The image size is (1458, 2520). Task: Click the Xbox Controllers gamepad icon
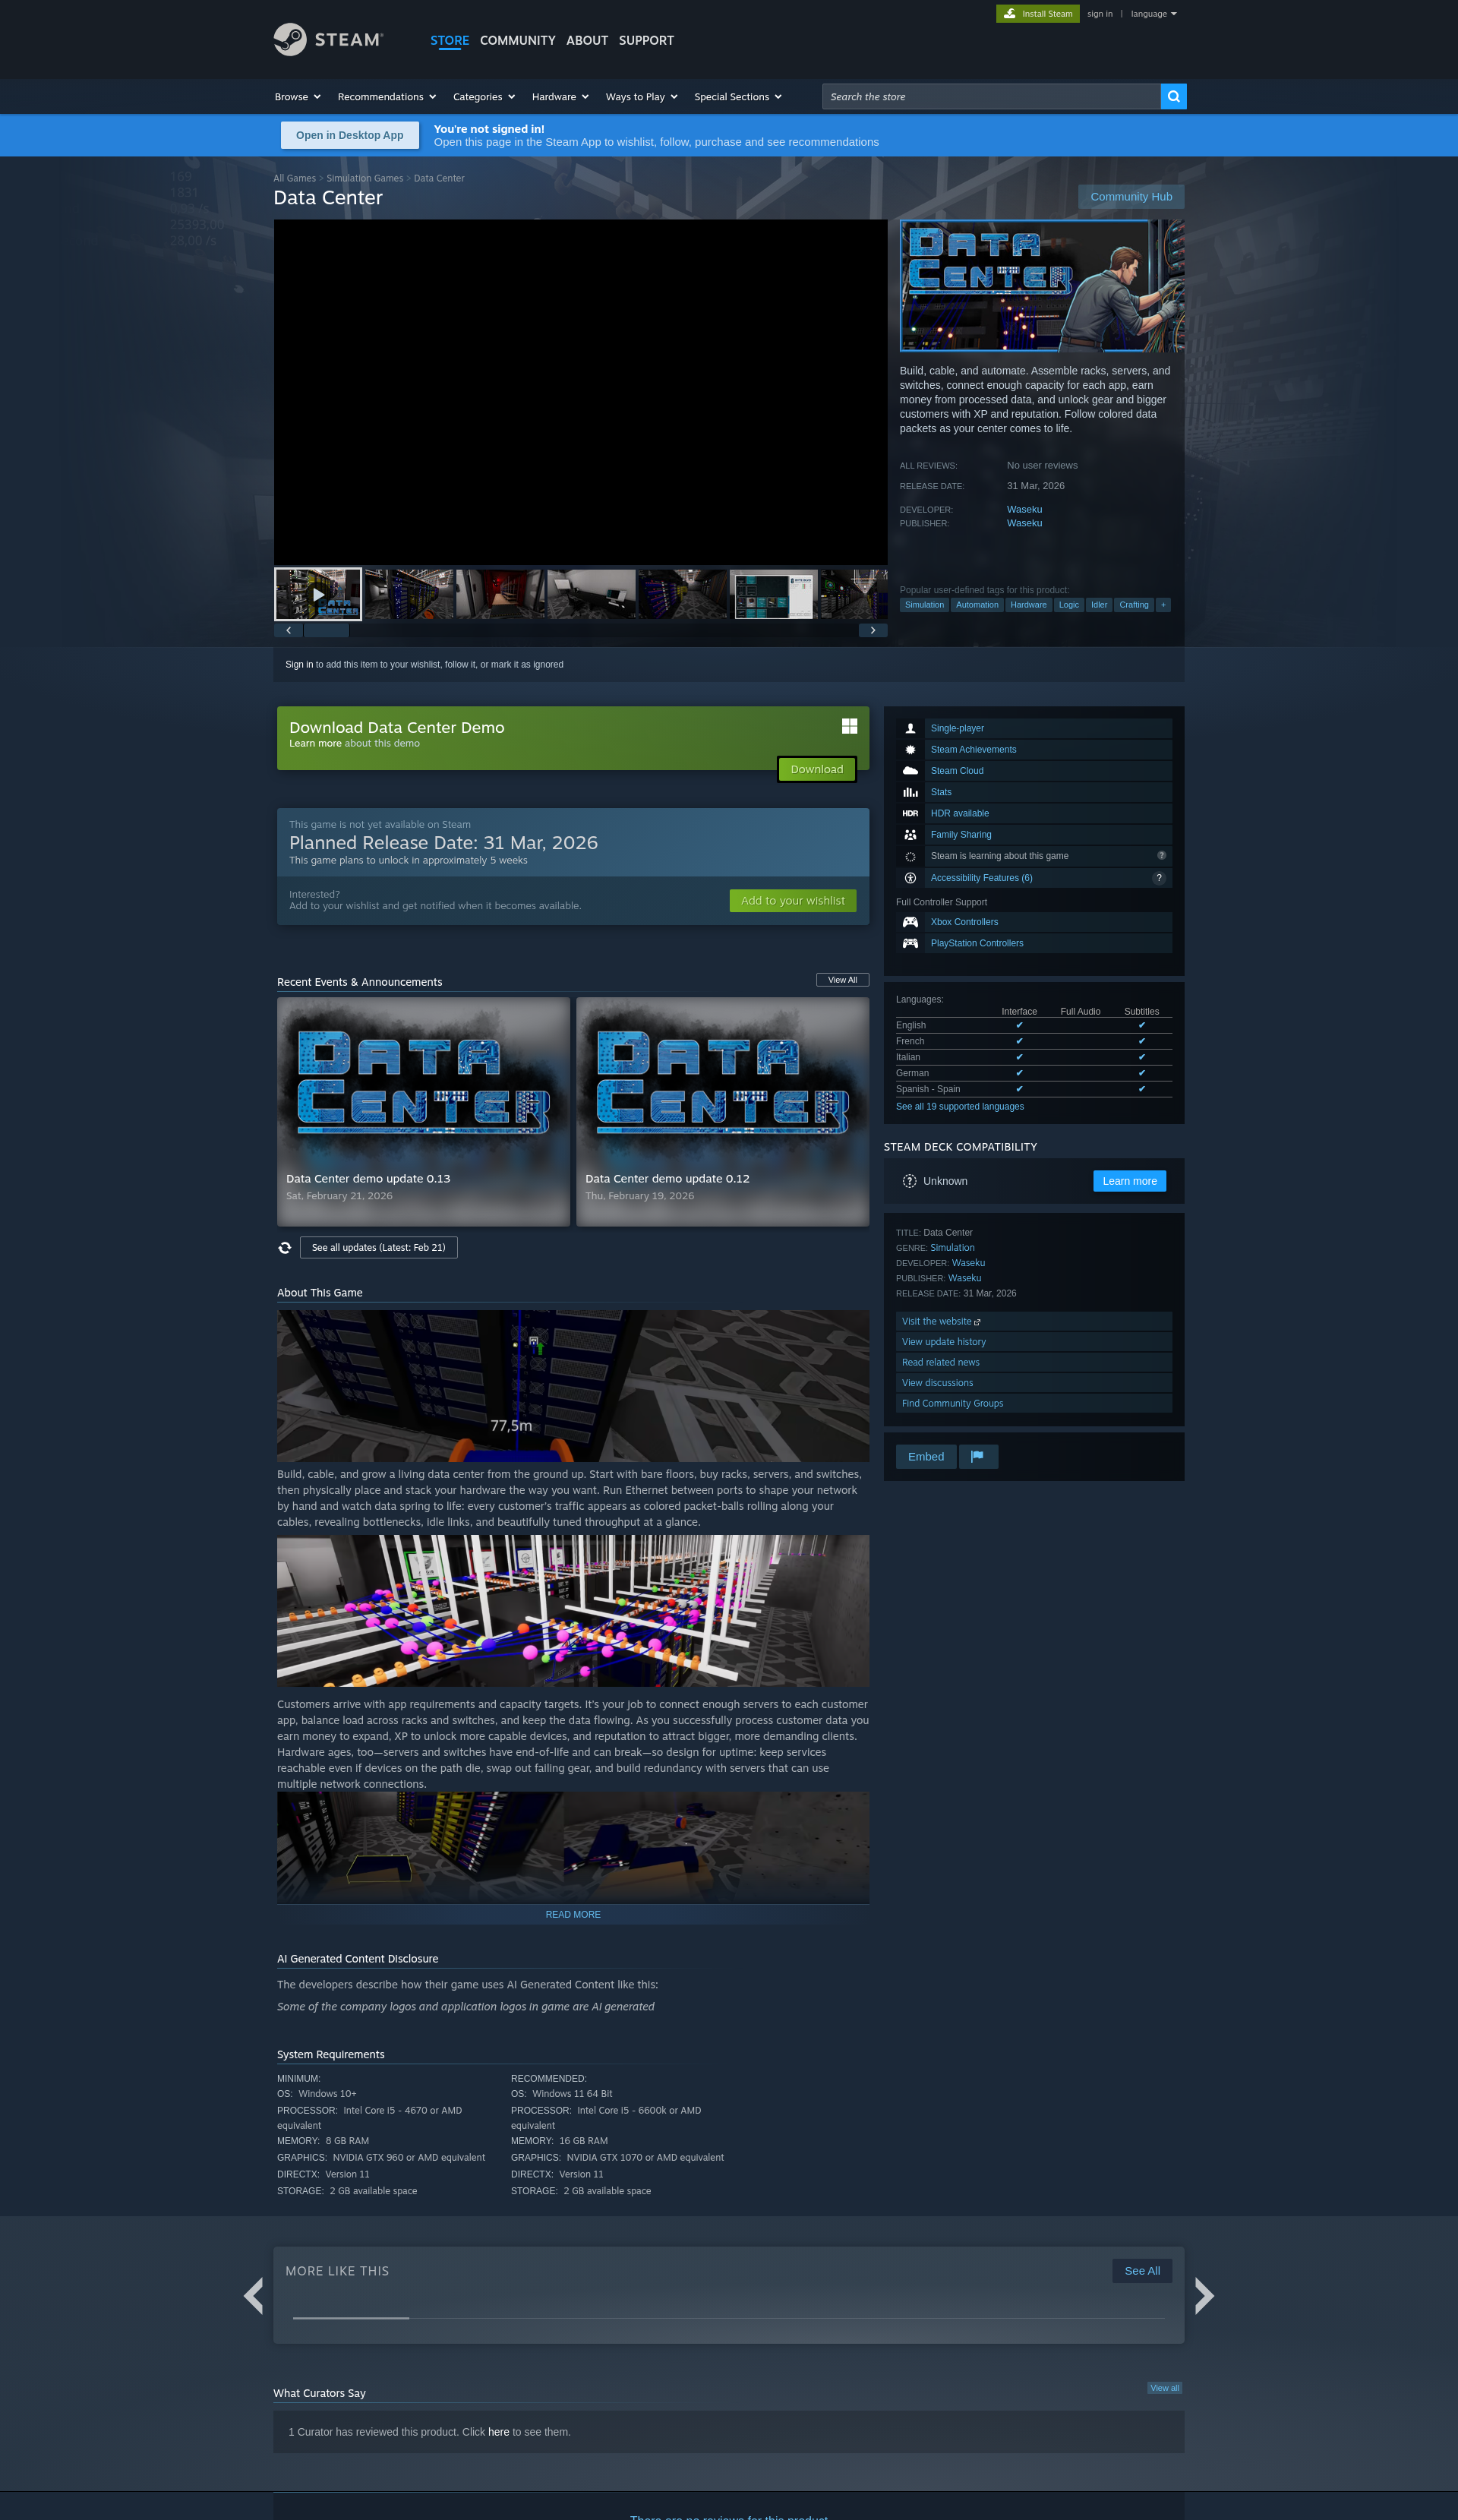910,922
